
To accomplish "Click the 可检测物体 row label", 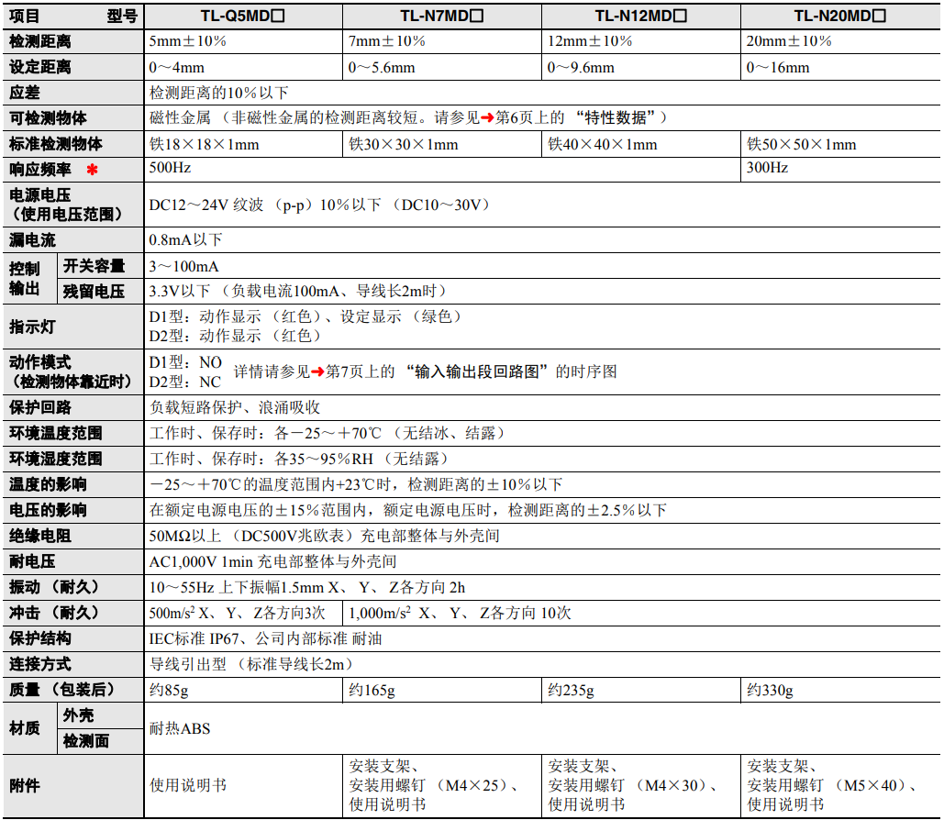I will point(48,118).
